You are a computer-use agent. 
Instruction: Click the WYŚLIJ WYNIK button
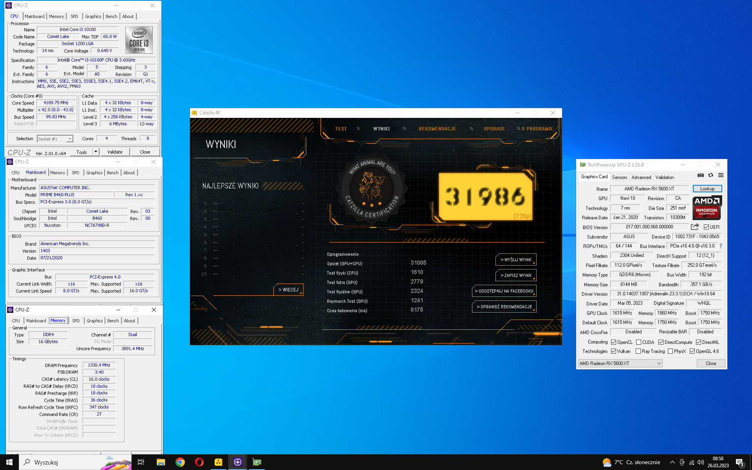coord(516,260)
